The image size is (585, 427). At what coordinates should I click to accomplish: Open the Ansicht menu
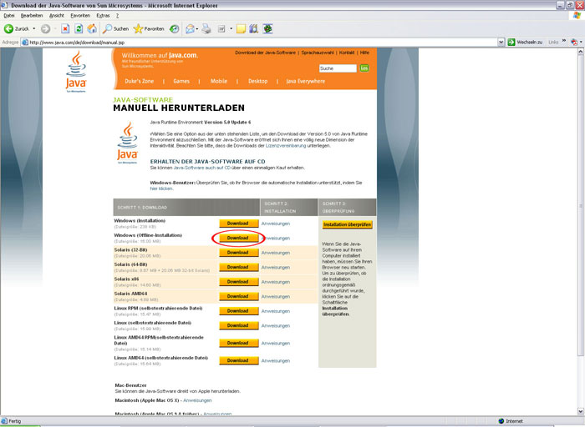click(57, 16)
